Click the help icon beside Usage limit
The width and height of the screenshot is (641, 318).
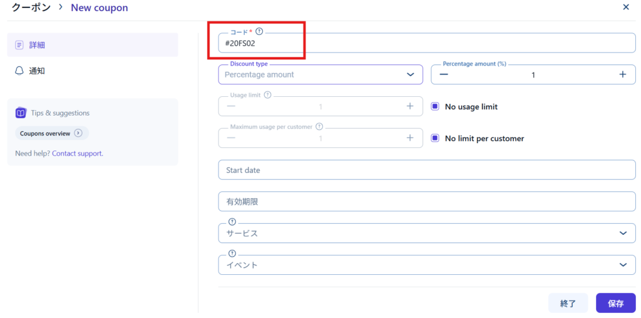pos(268,95)
